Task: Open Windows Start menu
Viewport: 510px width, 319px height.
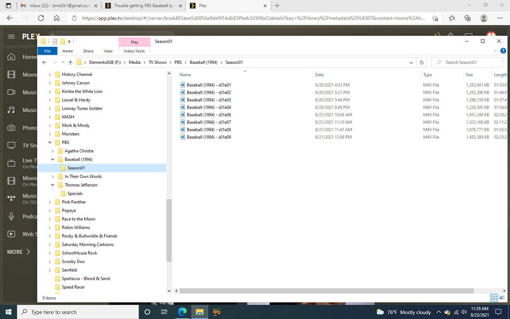Action: point(9,312)
